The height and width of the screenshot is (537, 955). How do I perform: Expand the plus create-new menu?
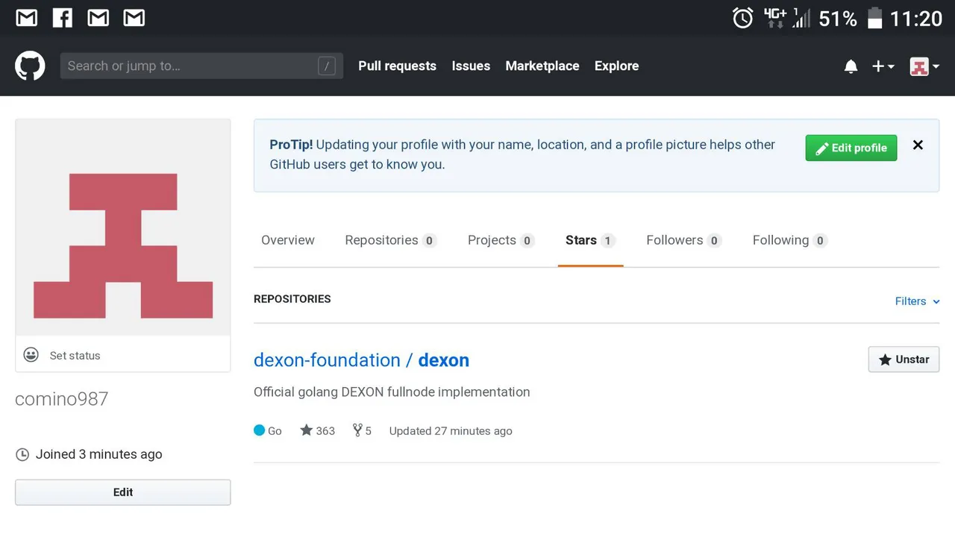coord(883,66)
